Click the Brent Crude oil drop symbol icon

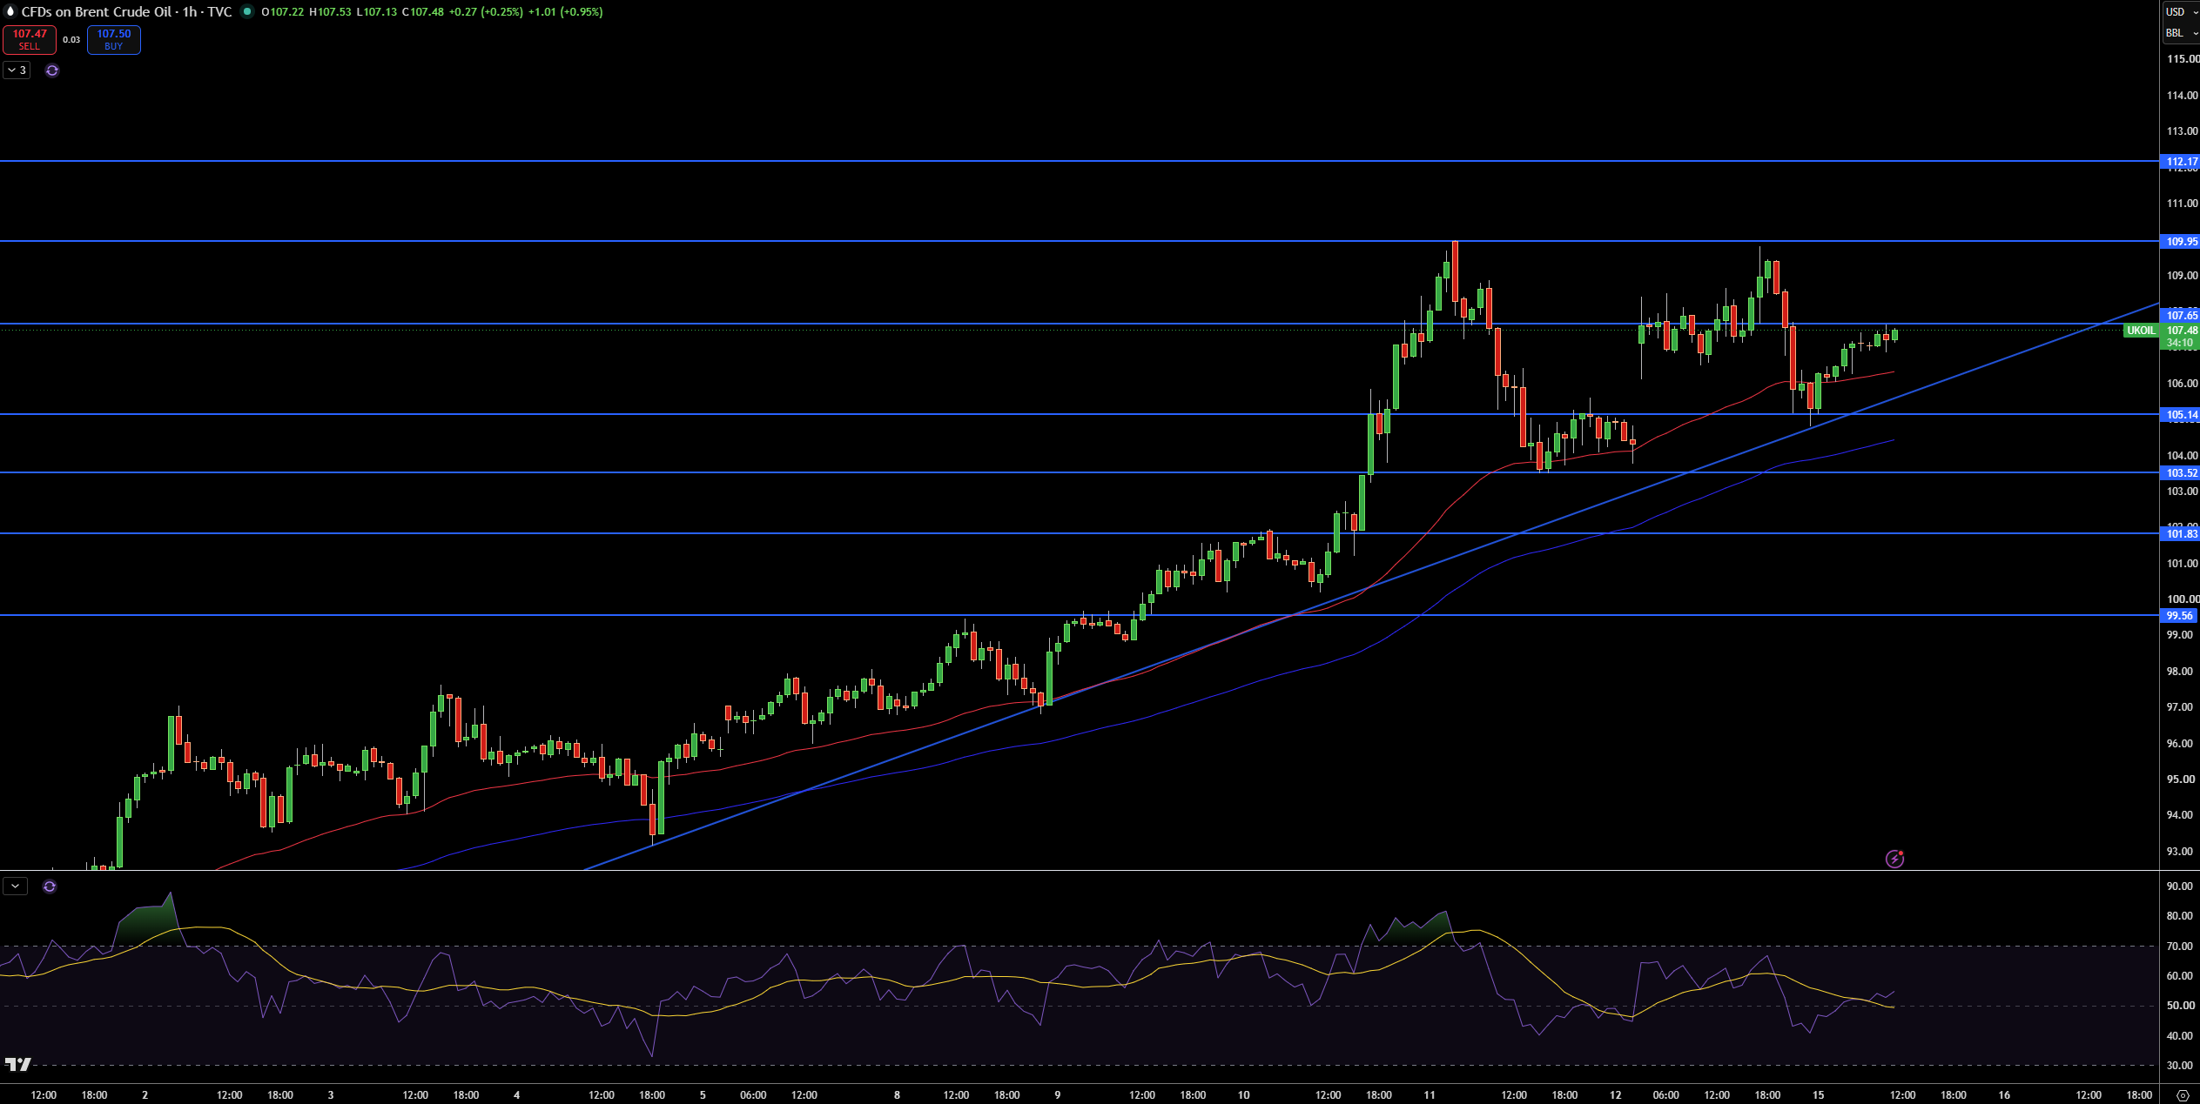[10, 11]
